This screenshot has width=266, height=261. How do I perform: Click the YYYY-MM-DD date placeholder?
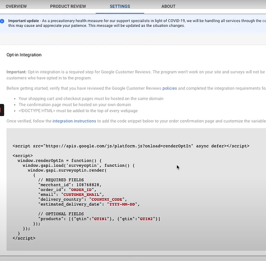coord(122,204)
